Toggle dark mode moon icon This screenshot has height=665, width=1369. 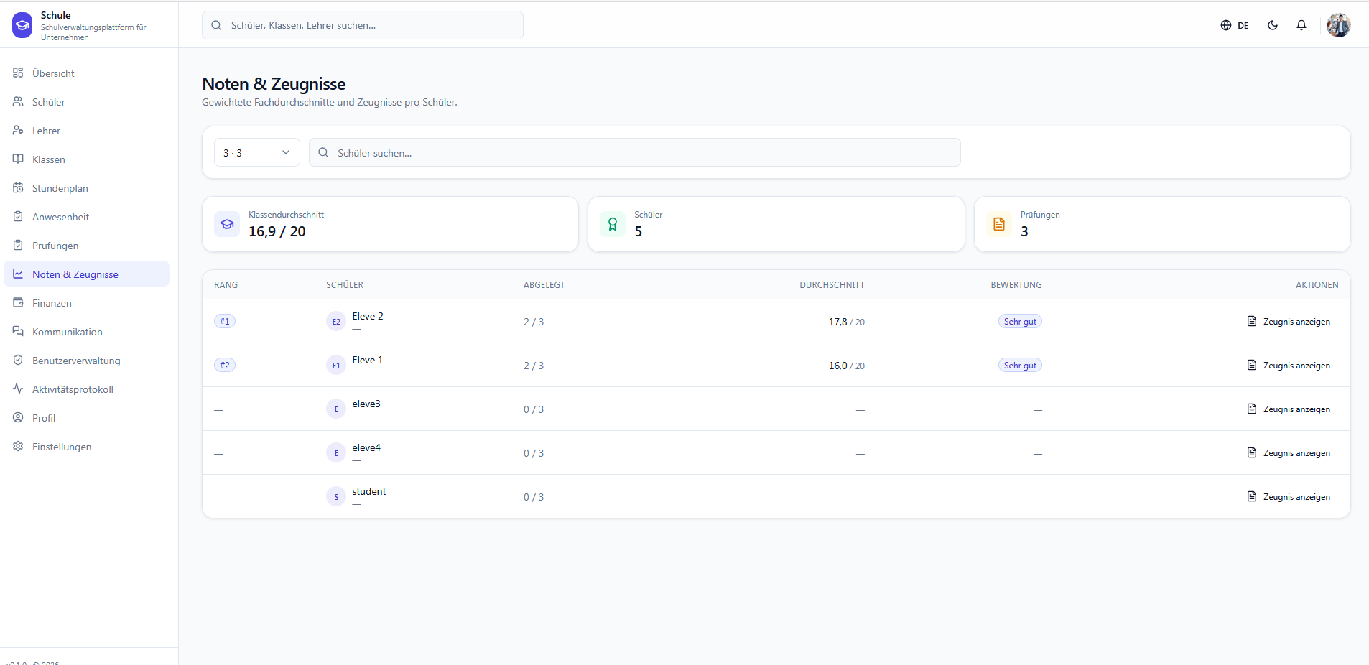coord(1273,25)
